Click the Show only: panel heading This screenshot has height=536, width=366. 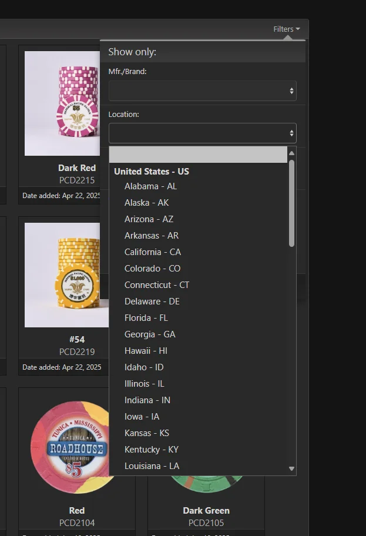click(132, 52)
